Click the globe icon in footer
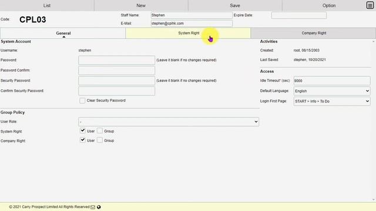This screenshot has width=376, height=211. pos(99,207)
